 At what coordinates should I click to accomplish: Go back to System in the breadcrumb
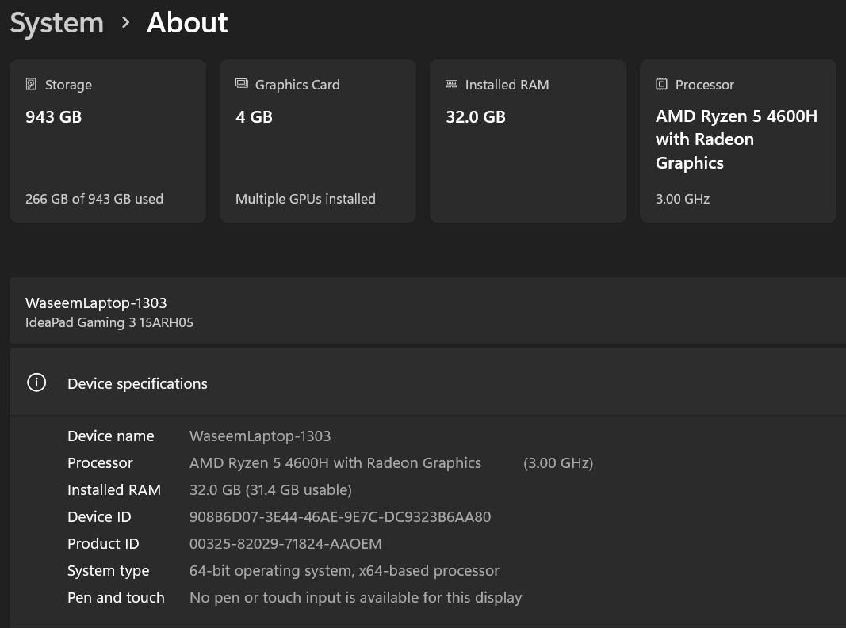(57, 23)
